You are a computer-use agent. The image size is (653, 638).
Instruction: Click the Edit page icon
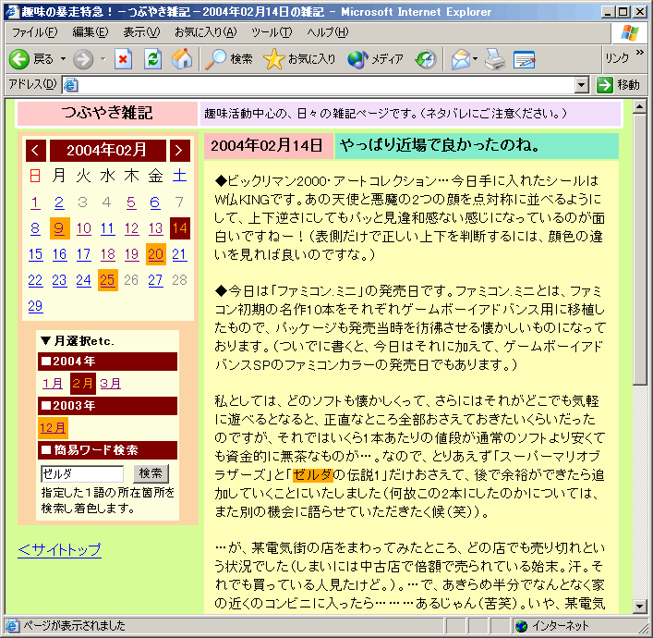[524, 59]
